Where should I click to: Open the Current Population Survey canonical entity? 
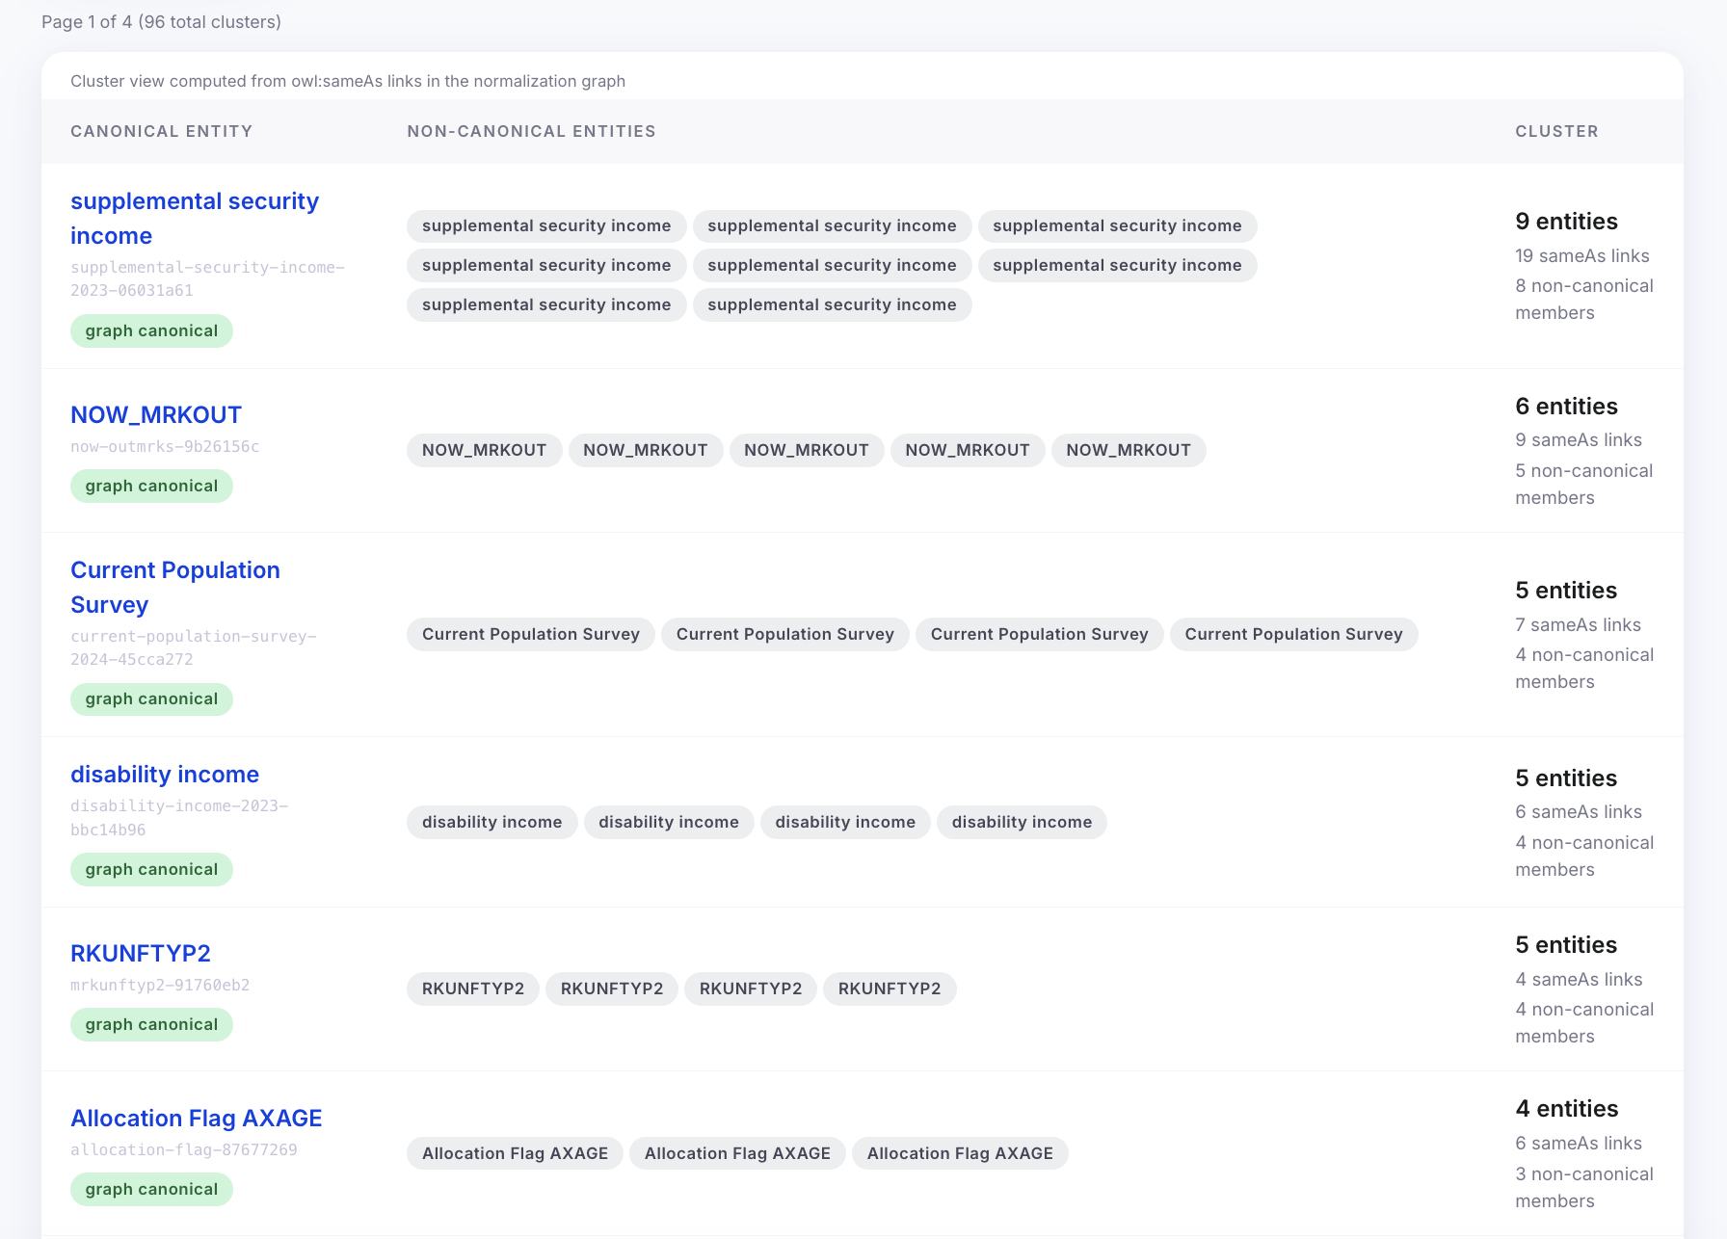(x=174, y=587)
